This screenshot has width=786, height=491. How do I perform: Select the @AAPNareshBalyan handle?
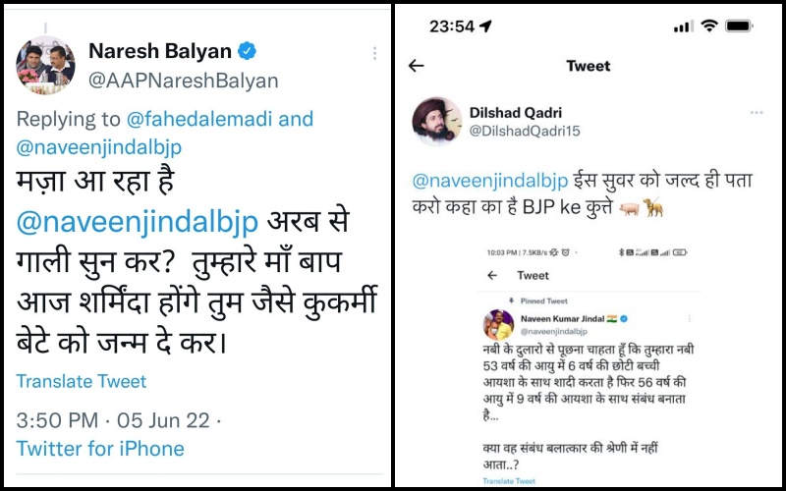coord(183,81)
